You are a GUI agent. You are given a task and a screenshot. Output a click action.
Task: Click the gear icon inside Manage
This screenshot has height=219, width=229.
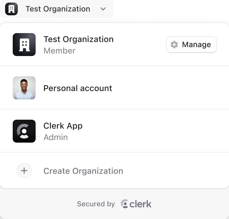point(174,45)
